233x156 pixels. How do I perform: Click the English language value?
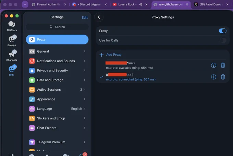click(x=76, y=109)
